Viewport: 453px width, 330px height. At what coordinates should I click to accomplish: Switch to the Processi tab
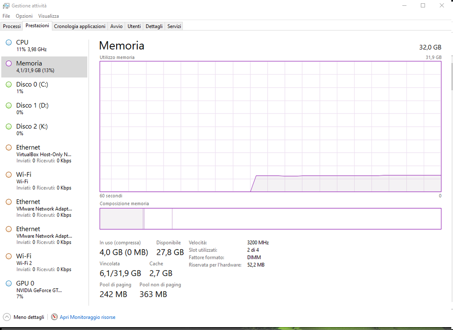pyautogui.click(x=12, y=26)
